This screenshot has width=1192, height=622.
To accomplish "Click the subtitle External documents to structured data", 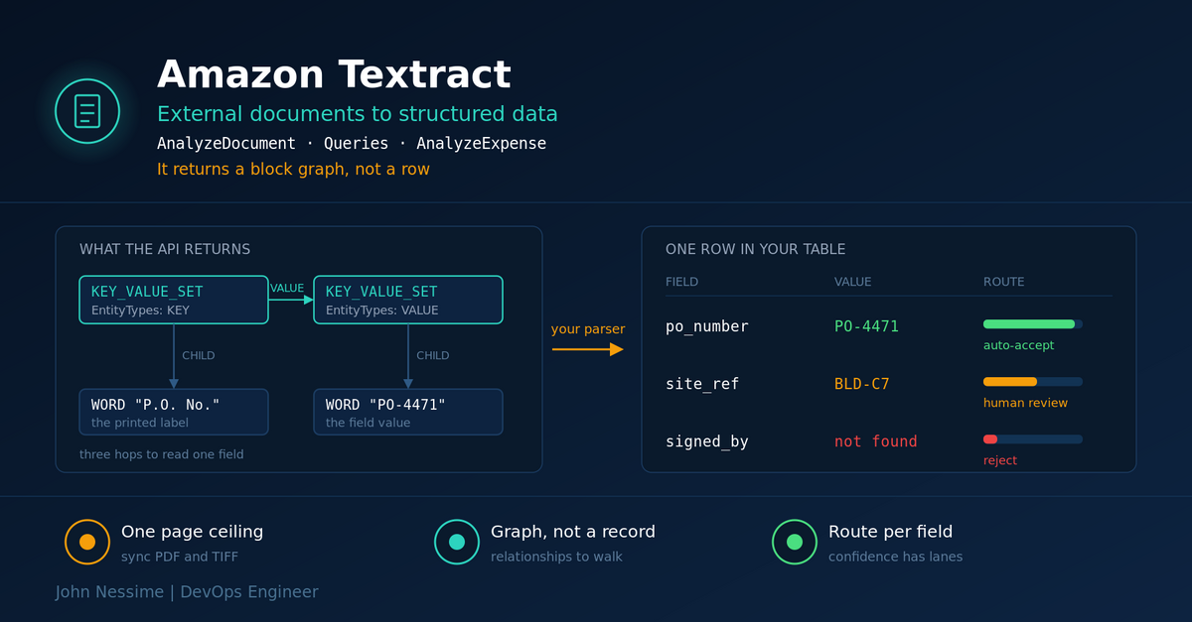I will pyautogui.click(x=358, y=113).
